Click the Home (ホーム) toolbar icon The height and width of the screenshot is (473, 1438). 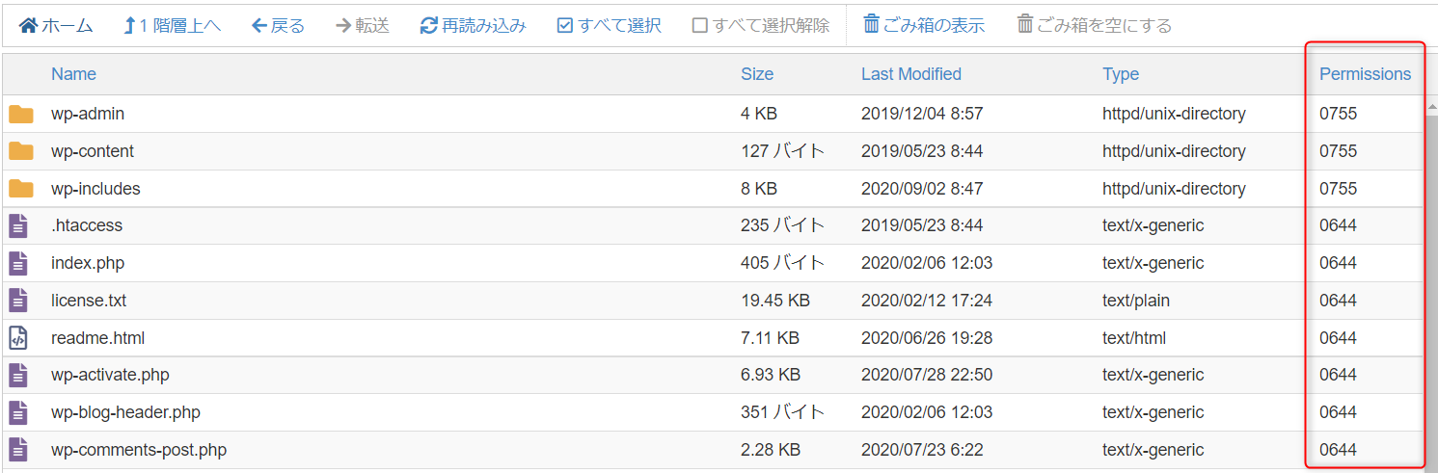(29, 25)
